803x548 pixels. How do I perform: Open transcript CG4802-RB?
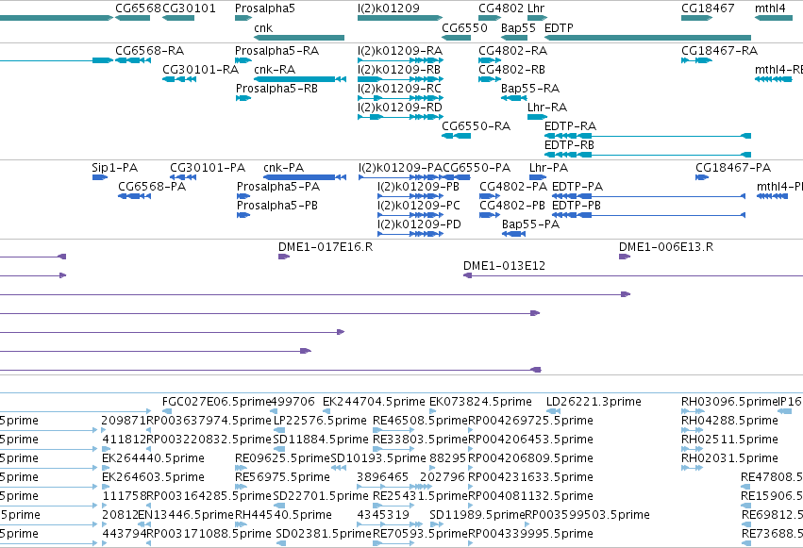tap(490, 79)
